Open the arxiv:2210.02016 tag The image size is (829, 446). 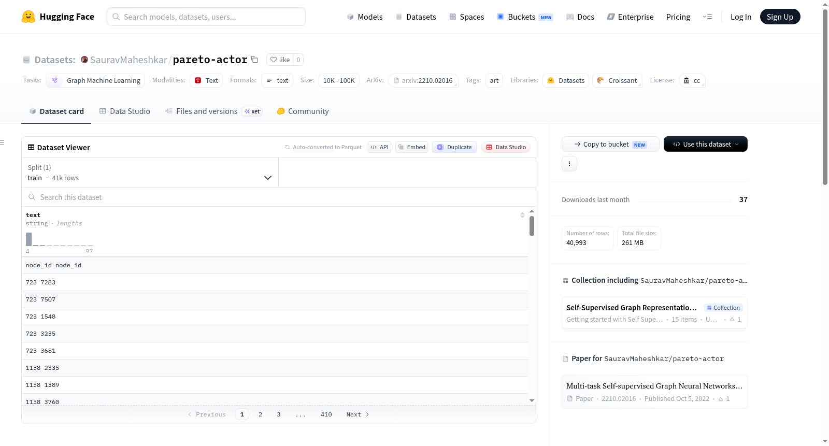point(423,80)
